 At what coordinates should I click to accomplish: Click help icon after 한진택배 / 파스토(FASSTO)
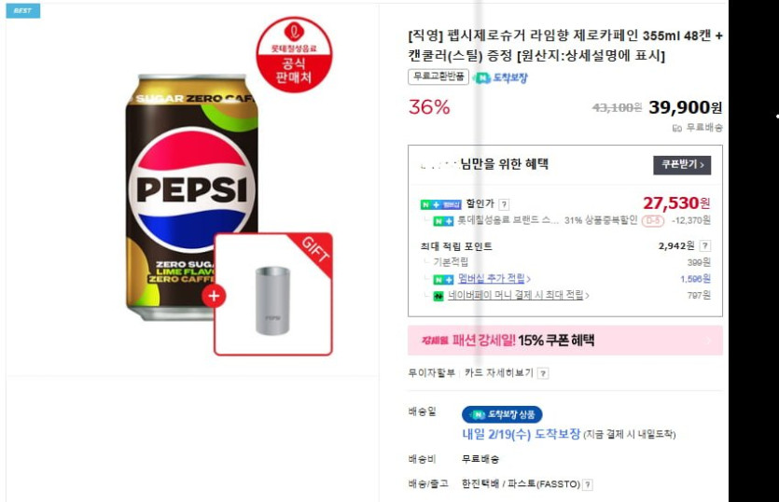point(588,484)
